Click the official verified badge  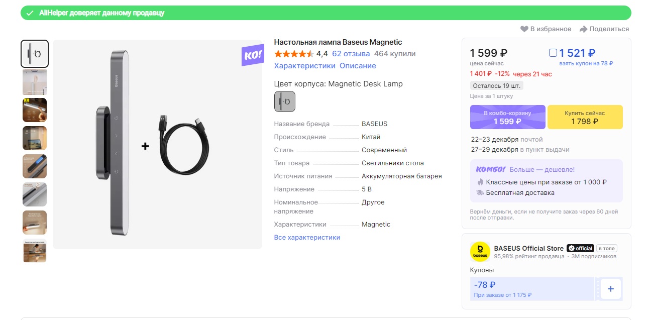[580, 248]
